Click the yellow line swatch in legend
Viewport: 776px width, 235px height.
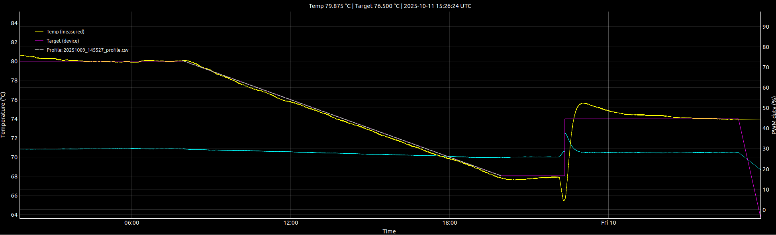pyautogui.click(x=39, y=32)
